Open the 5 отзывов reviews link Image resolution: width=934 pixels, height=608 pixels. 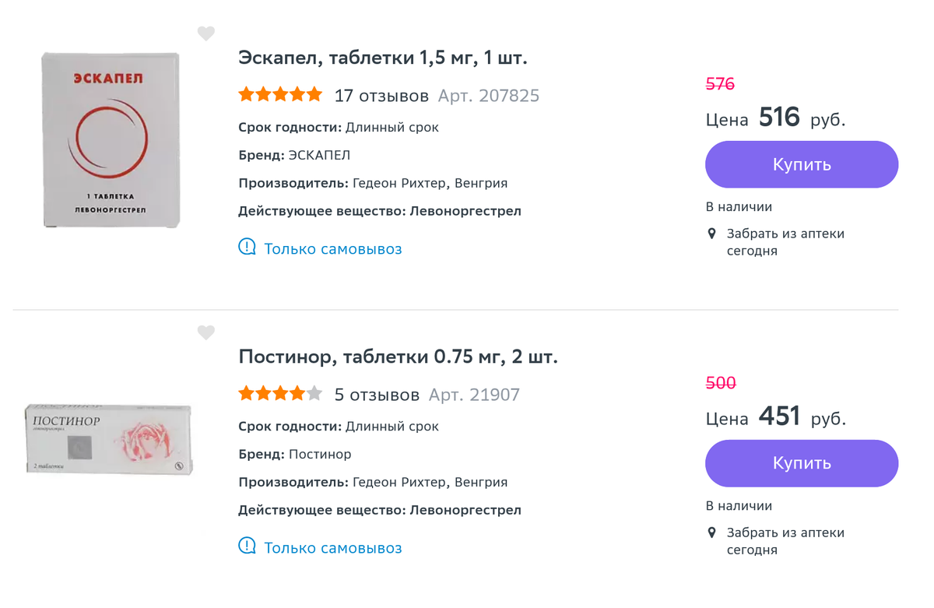click(x=377, y=395)
